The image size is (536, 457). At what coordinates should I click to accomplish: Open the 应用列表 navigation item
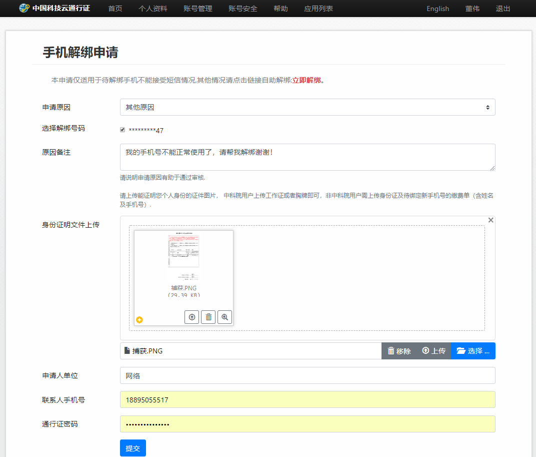click(x=318, y=9)
